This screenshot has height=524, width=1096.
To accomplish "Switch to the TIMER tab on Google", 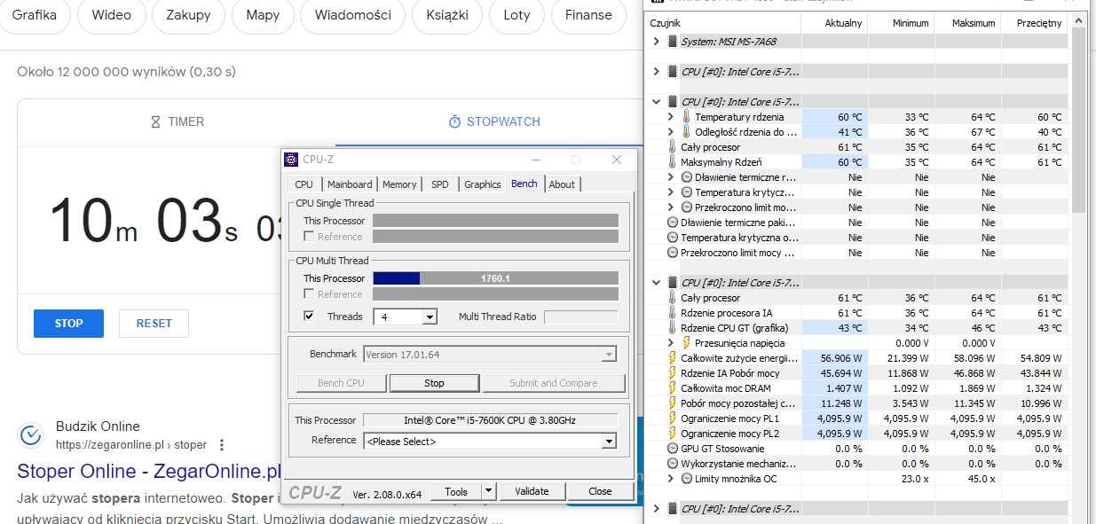I will [177, 121].
